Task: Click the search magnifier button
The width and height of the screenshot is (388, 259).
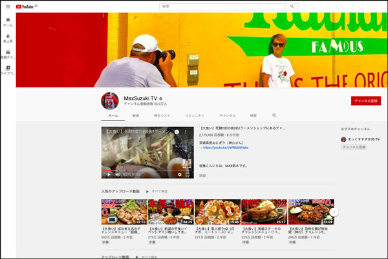Action: click(x=294, y=6)
